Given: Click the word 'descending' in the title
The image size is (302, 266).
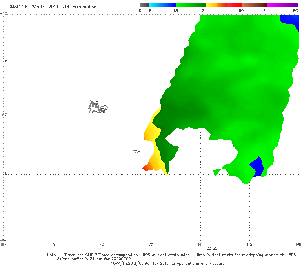Looking at the screenshot, I should click(x=84, y=7).
